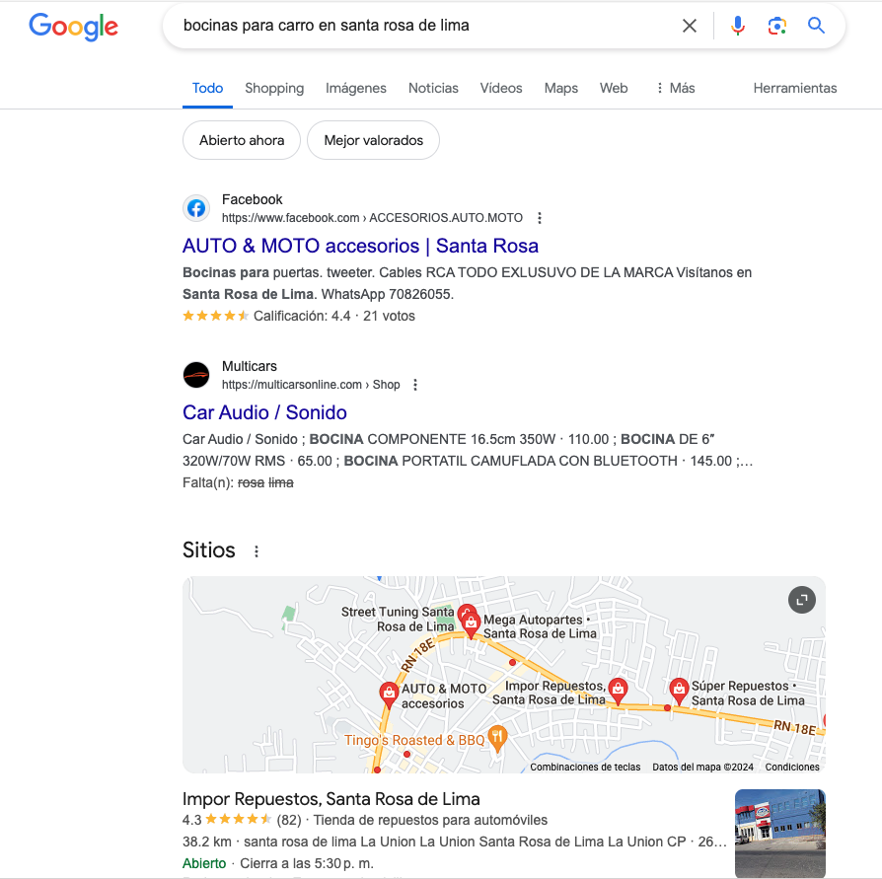
Task: Open the Car Audio / Sonido result
Action: (264, 412)
